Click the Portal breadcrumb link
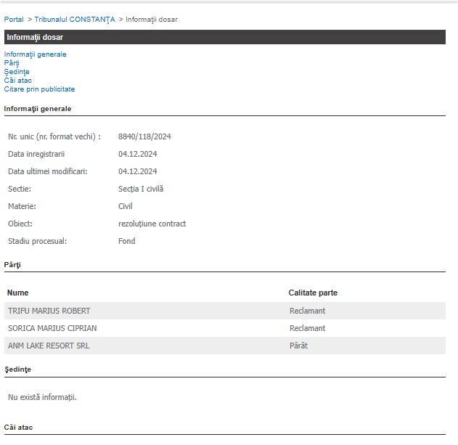This screenshot has height=445, width=458. point(14,19)
